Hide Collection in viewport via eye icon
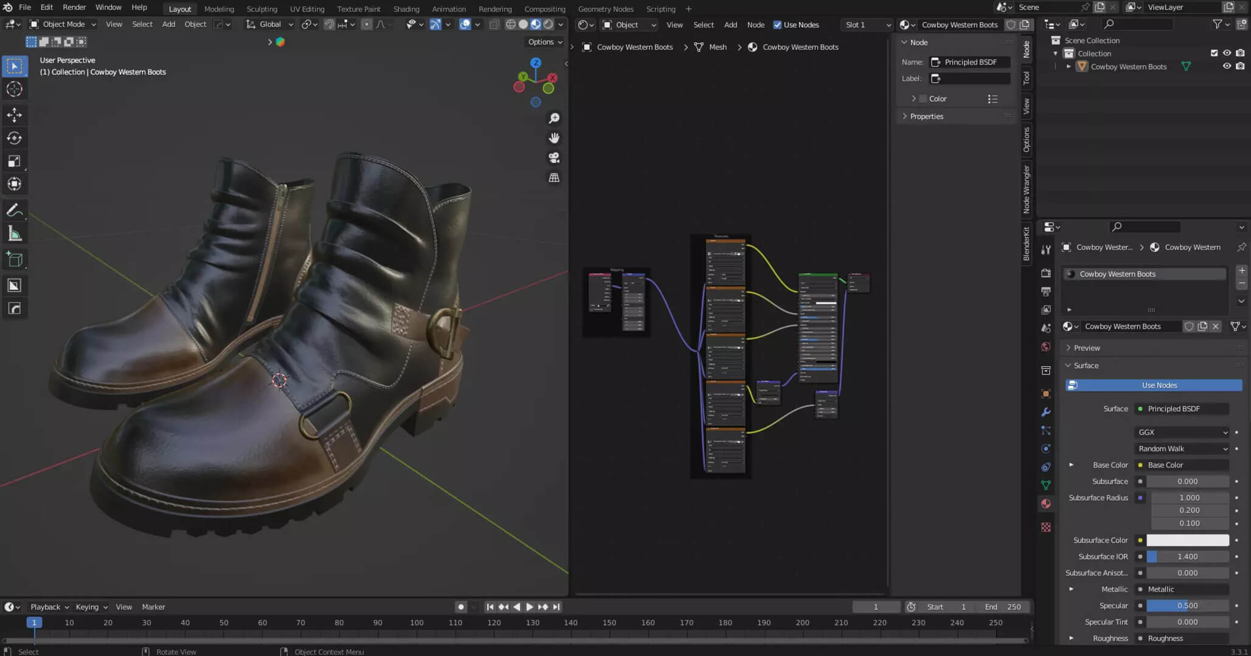Image resolution: width=1251 pixels, height=656 pixels. [1227, 53]
